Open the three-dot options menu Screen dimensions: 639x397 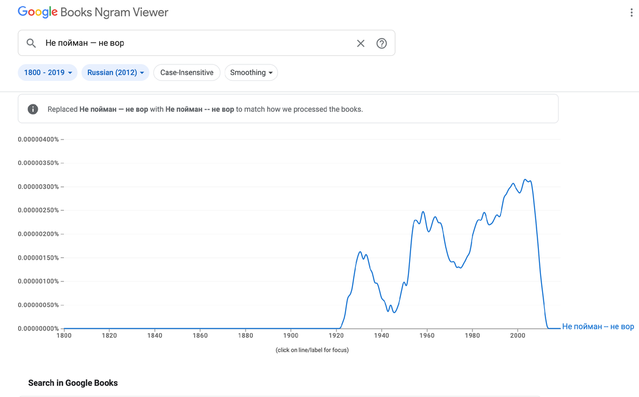pyautogui.click(x=631, y=13)
